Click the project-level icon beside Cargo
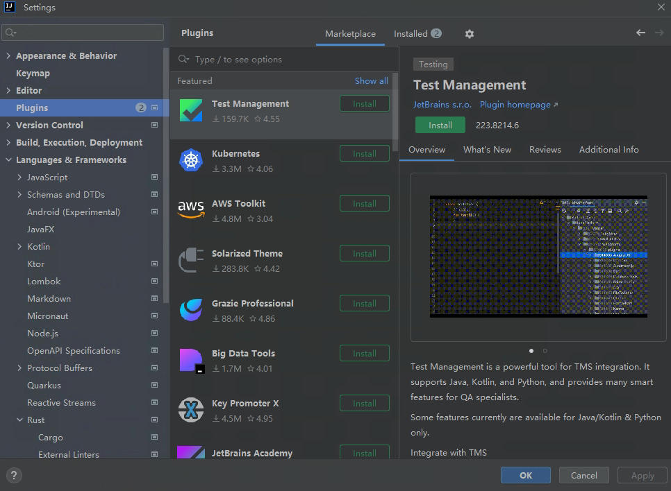671x491 pixels. [x=154, y=437]
